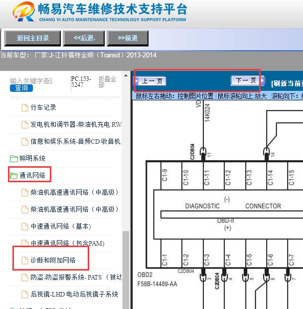
Task: Click the DIAGNOSTIC label in diagram
Action: tap(202, 206)
